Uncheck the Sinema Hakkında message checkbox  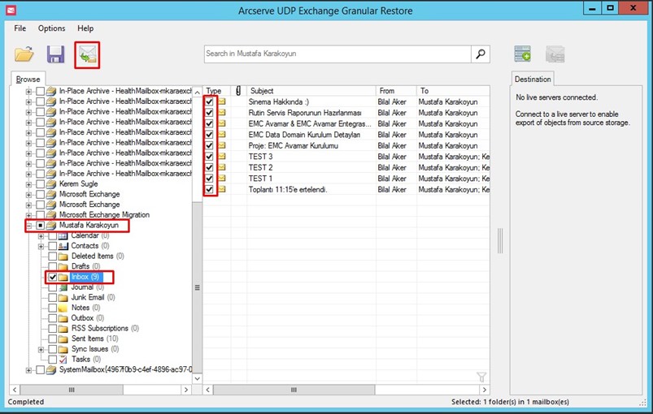click(x=209, y=101)
